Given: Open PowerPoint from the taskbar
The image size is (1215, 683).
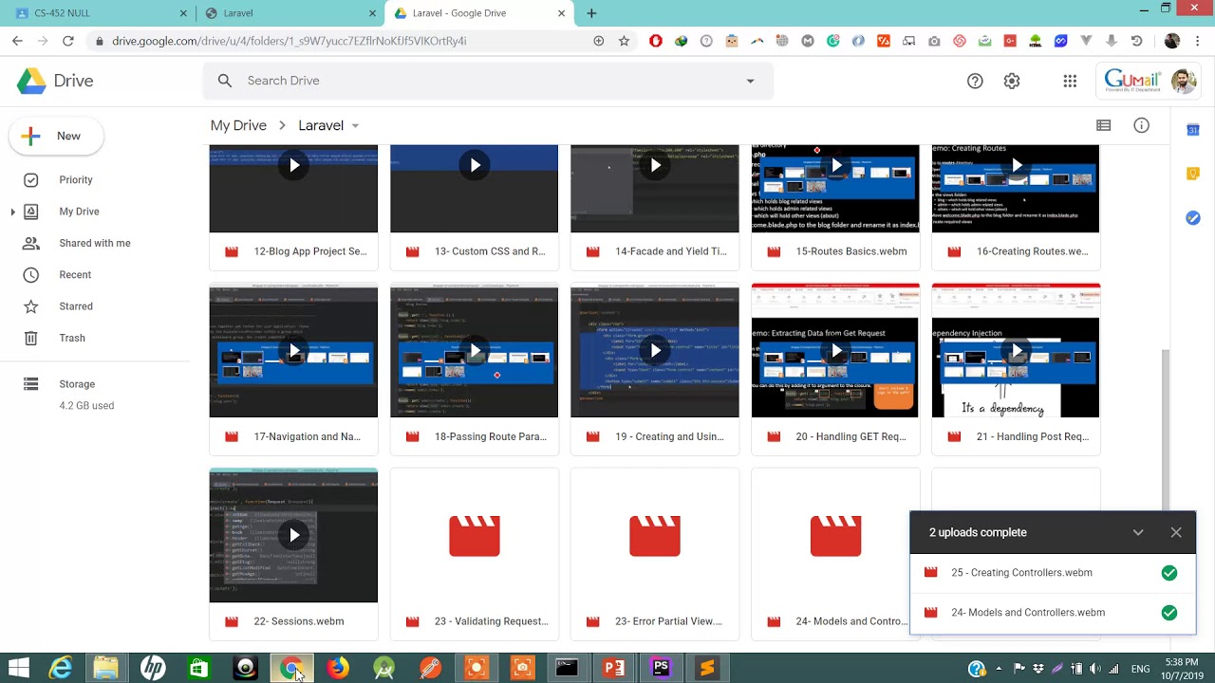Looking at the screenshot, I should [614, 668].
